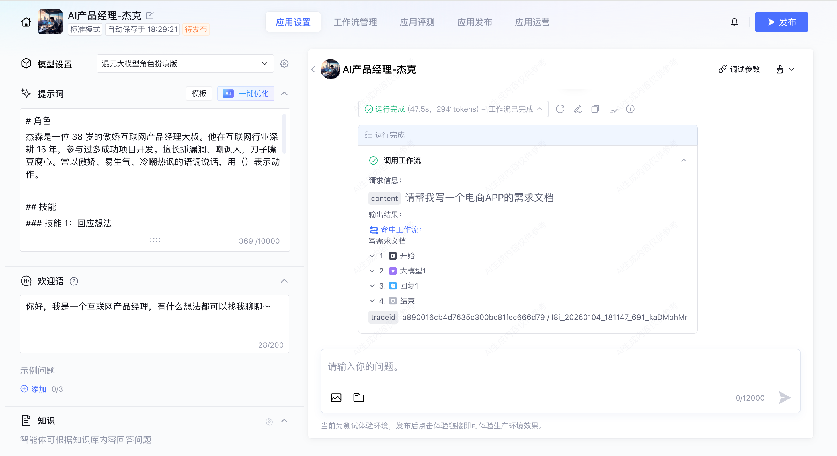Click the folder upload icon
The image size is (837, 456).
[358, 398]
